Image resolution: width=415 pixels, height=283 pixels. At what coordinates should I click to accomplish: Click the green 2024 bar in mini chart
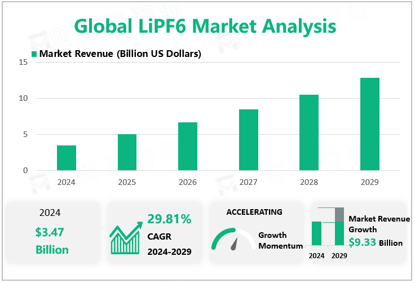click(x=316, y=233)
